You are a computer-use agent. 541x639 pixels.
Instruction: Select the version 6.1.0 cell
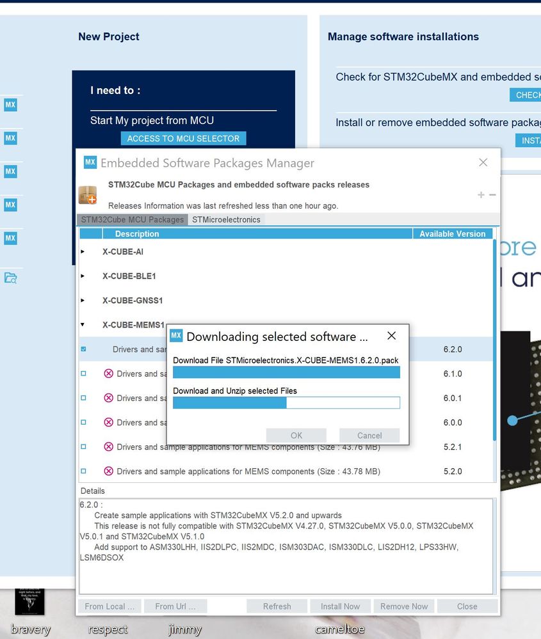click(x=453, y=374)
